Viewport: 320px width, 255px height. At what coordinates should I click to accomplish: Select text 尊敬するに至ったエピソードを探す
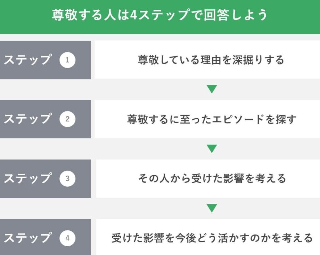(212, 119)
